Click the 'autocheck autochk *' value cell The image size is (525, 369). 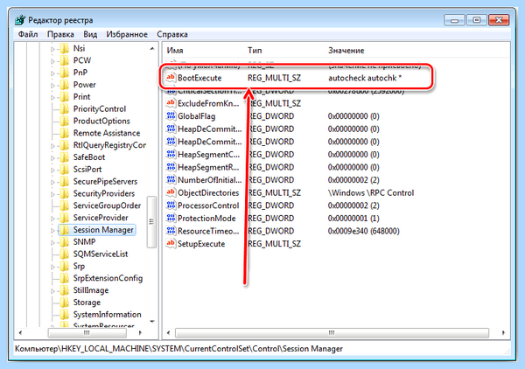365,78
